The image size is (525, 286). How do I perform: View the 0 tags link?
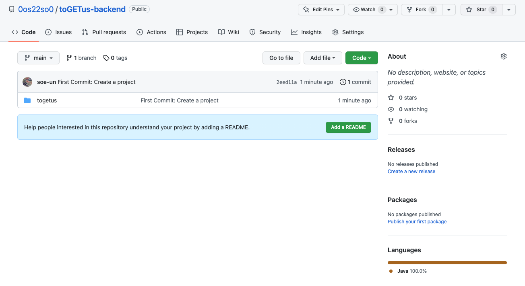click(116, 58)
